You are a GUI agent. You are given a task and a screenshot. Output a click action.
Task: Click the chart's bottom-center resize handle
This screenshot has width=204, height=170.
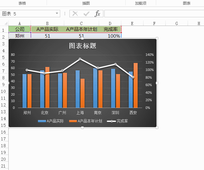(x=82, y=128)
